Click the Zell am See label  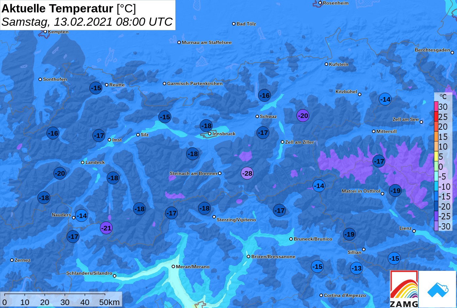click(405, 119)
